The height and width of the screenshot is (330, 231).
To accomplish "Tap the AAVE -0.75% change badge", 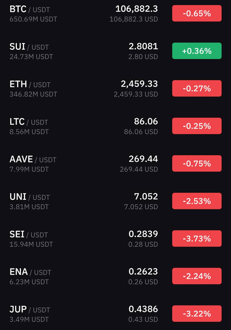I will click(197, 163).
